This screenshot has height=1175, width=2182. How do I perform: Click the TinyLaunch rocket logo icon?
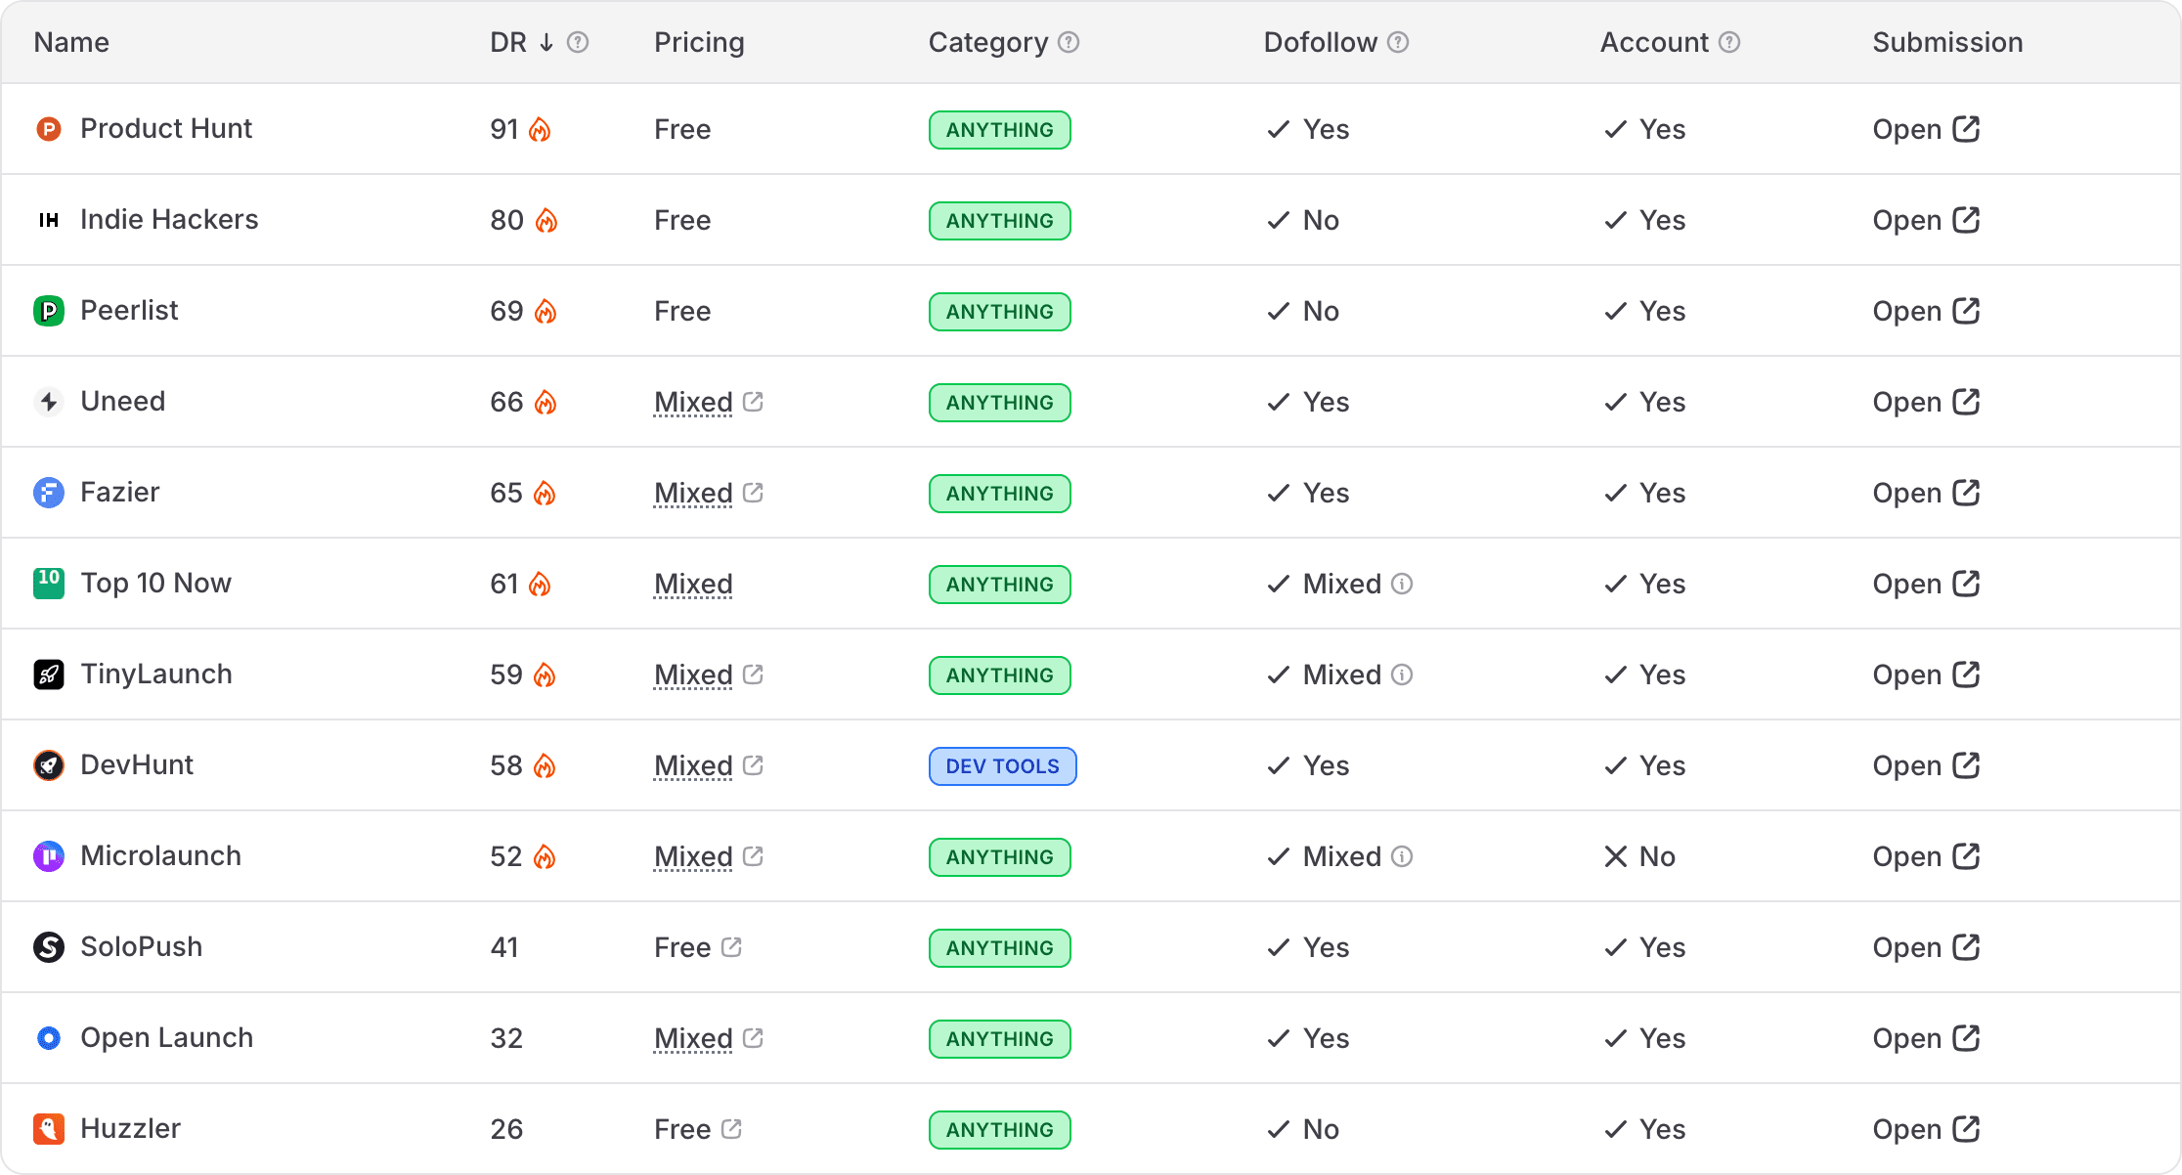point(49,675)
